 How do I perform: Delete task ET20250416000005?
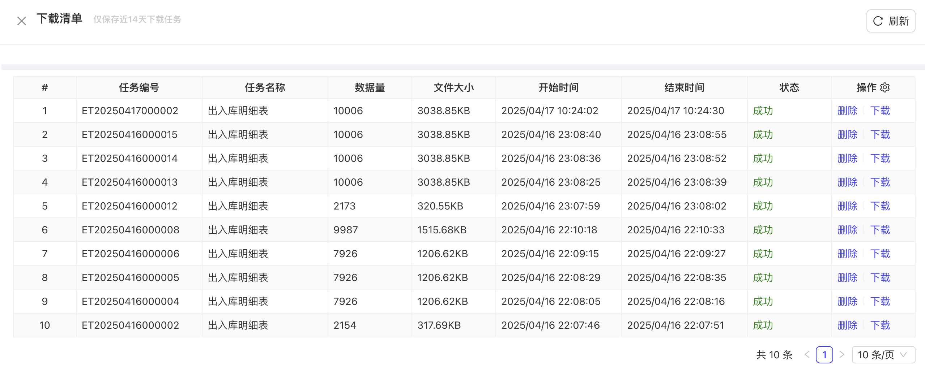click(847, 277)
